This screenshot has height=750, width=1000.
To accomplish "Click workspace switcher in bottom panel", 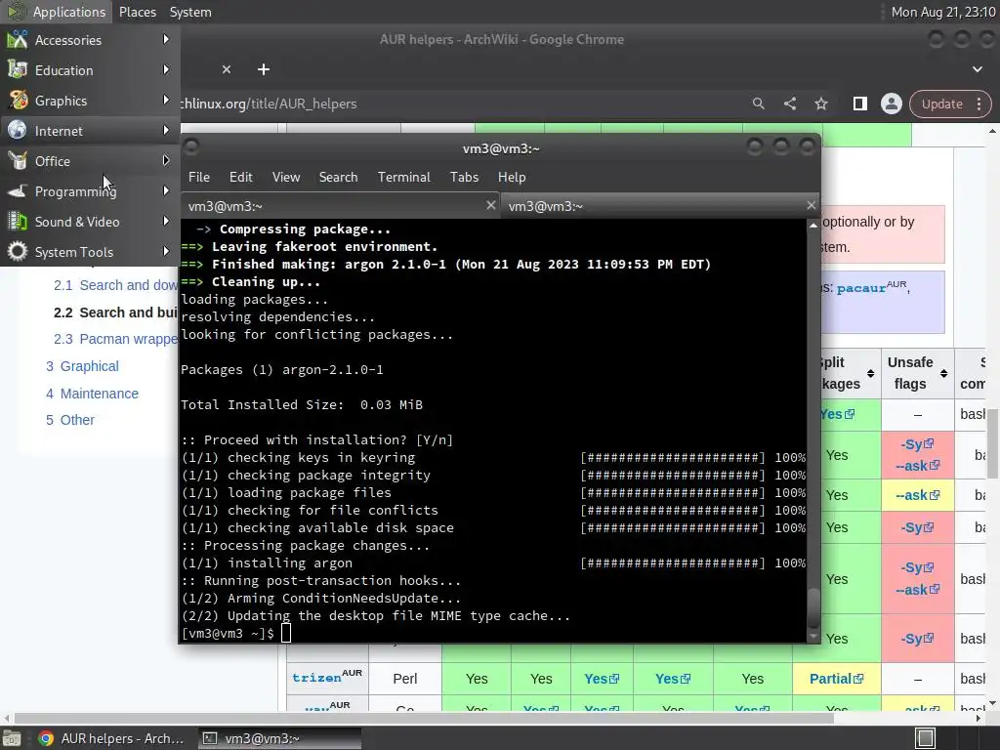I will tap(926, 738).
